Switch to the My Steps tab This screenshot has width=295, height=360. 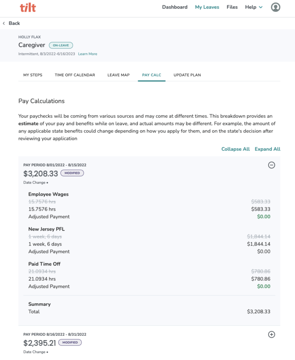[x=33, y=75]
